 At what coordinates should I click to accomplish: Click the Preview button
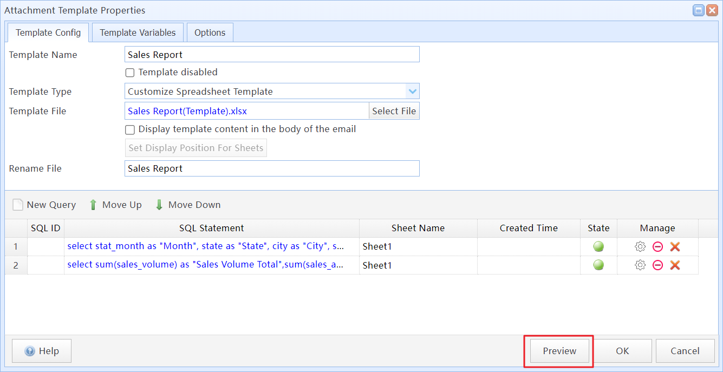559,351
